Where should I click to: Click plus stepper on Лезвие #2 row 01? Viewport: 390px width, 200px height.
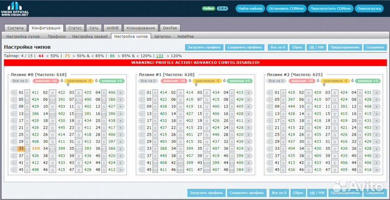click(376, 93)
